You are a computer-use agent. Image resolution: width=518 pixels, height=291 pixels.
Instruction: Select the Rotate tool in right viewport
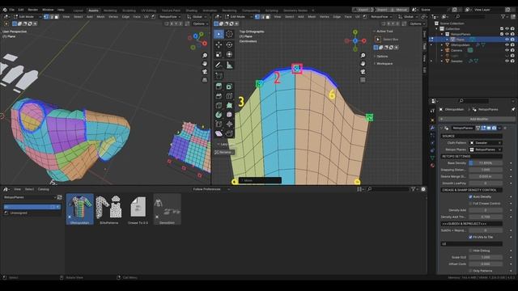(x=229, y=44)
